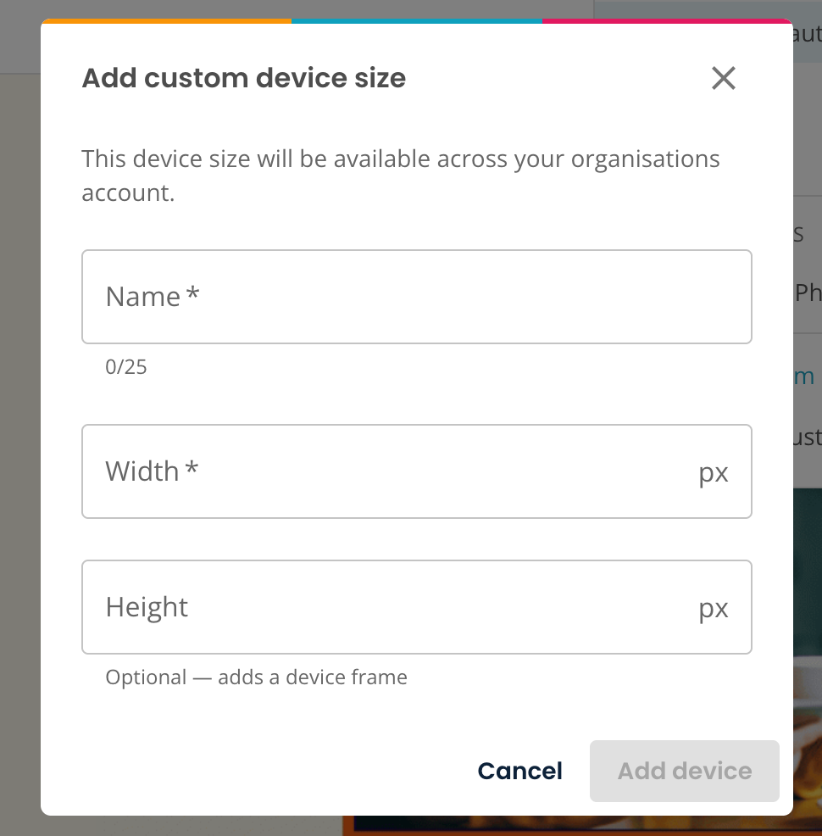822x836 pixels.
Task: Click into the Name text field
Action: 417,297
